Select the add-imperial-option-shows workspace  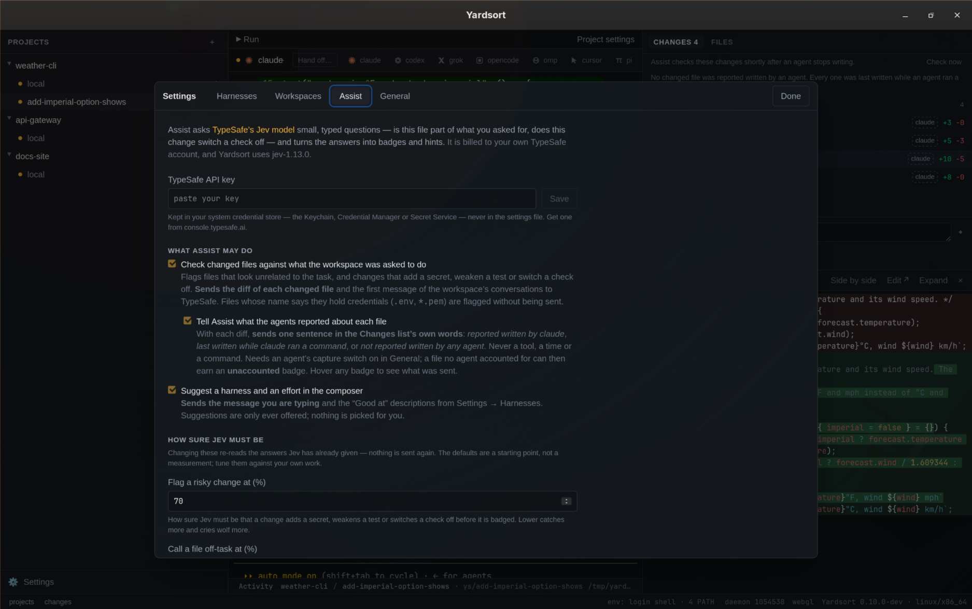tap(76, 102)
